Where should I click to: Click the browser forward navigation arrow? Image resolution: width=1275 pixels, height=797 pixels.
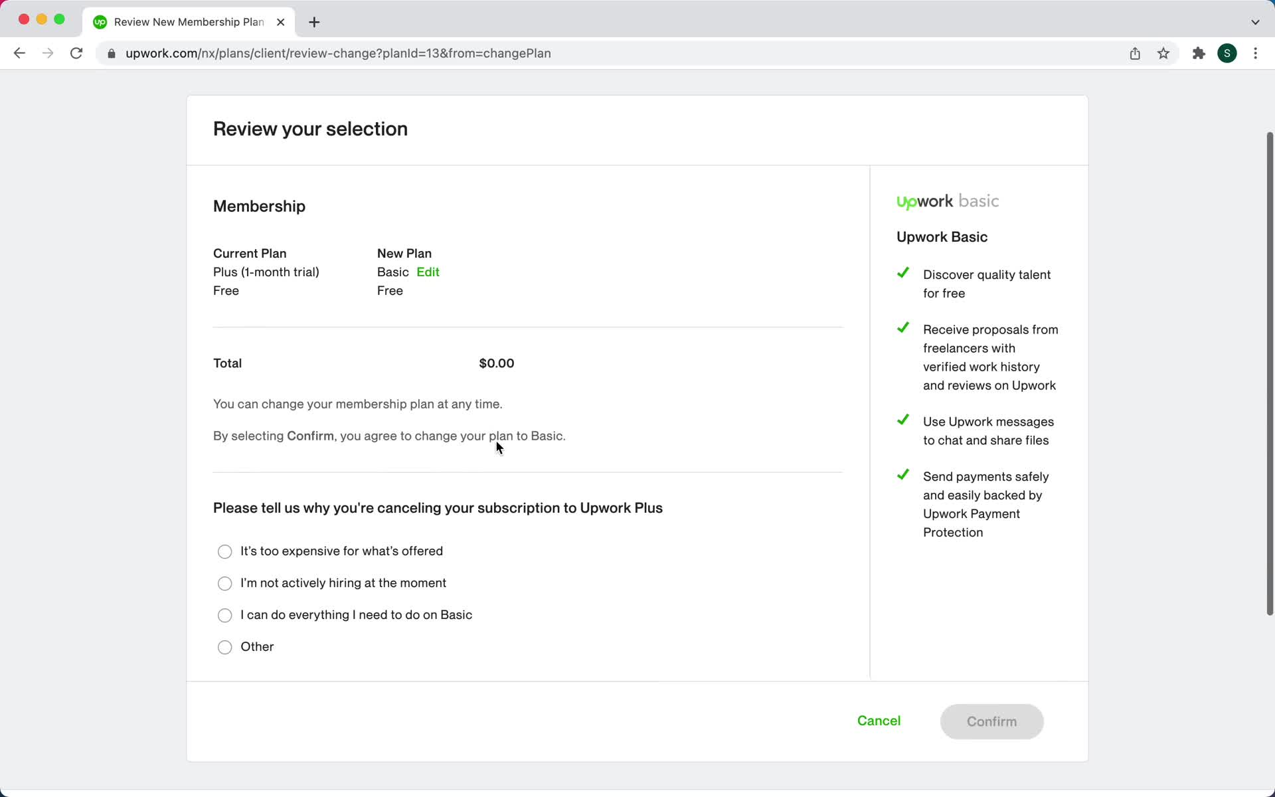(46, 52)
